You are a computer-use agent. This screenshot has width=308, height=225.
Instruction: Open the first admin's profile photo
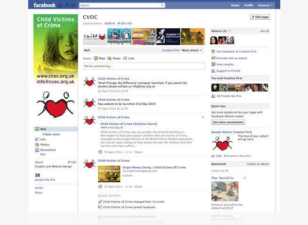214,40
